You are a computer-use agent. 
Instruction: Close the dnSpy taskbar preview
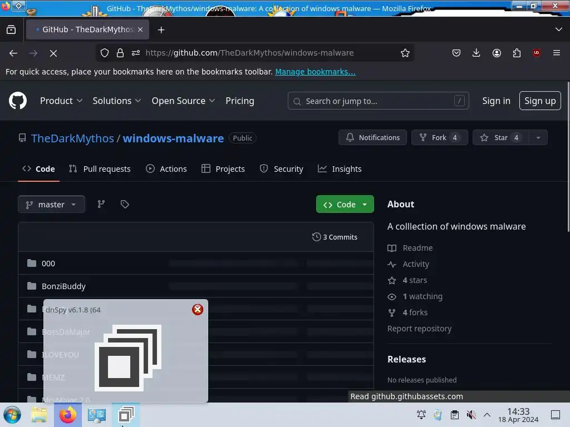pos(198,309)
